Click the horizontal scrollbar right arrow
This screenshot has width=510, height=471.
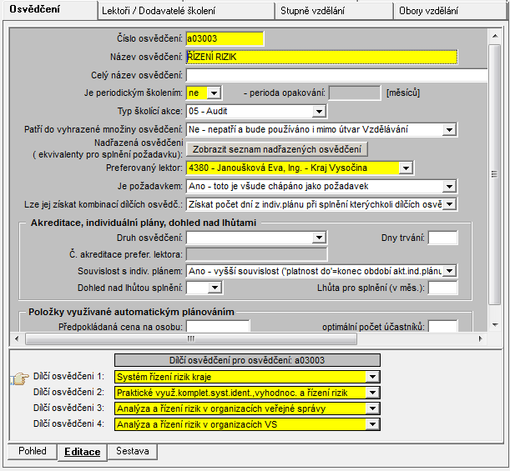(x=481, y=338)
